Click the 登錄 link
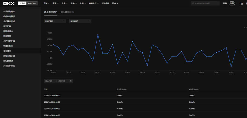247x118 pixels. pos(225,4)
